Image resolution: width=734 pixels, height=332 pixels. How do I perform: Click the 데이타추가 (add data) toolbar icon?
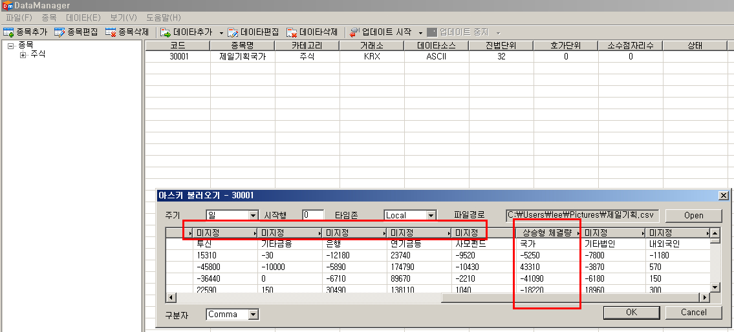[x=166, y=32]
